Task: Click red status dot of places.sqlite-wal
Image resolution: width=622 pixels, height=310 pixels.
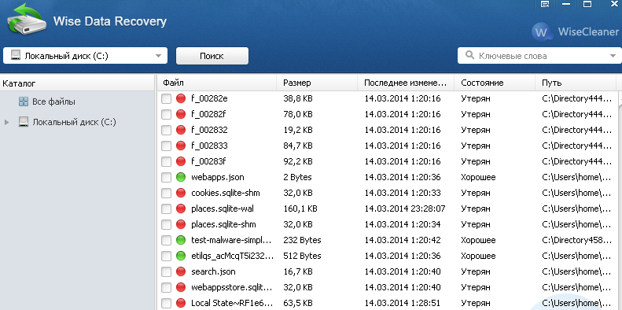Action: coord(181,209)
